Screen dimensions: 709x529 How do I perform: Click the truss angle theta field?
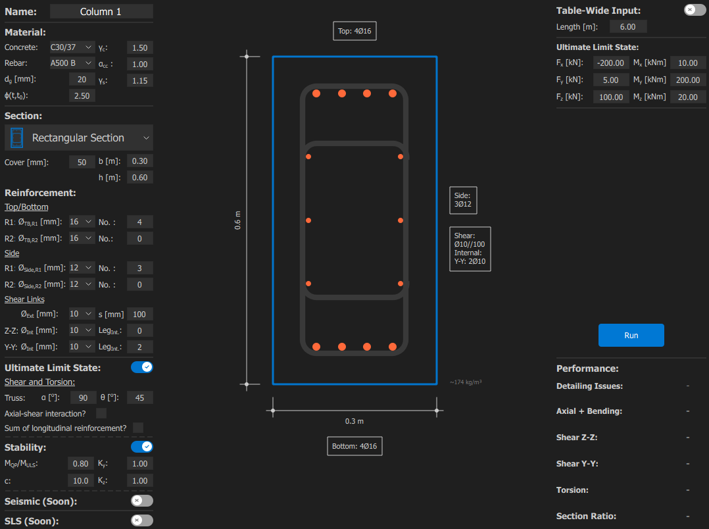point(139,398)
